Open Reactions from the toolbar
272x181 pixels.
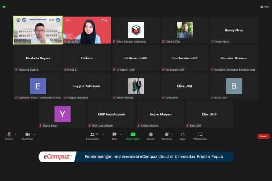click(x=166, y=136)
